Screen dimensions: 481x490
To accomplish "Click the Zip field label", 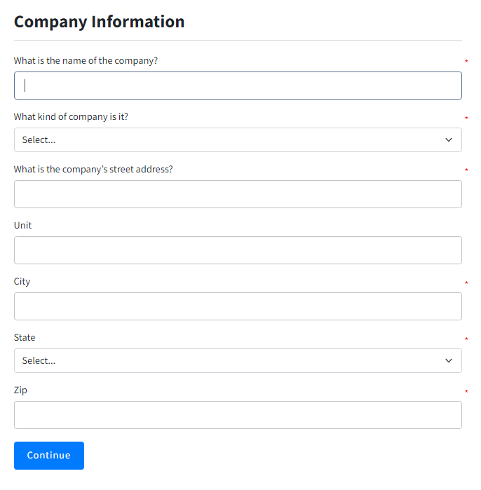I will (x=20, y=390).
